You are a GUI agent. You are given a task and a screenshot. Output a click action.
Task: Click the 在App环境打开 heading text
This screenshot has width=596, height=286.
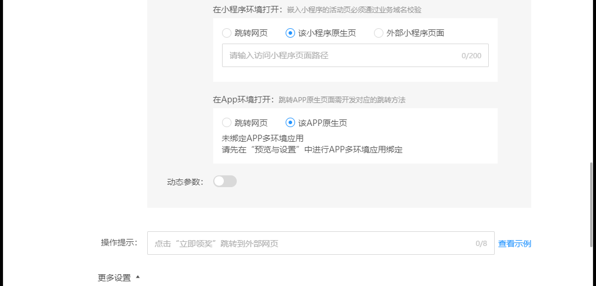(243, 100)
